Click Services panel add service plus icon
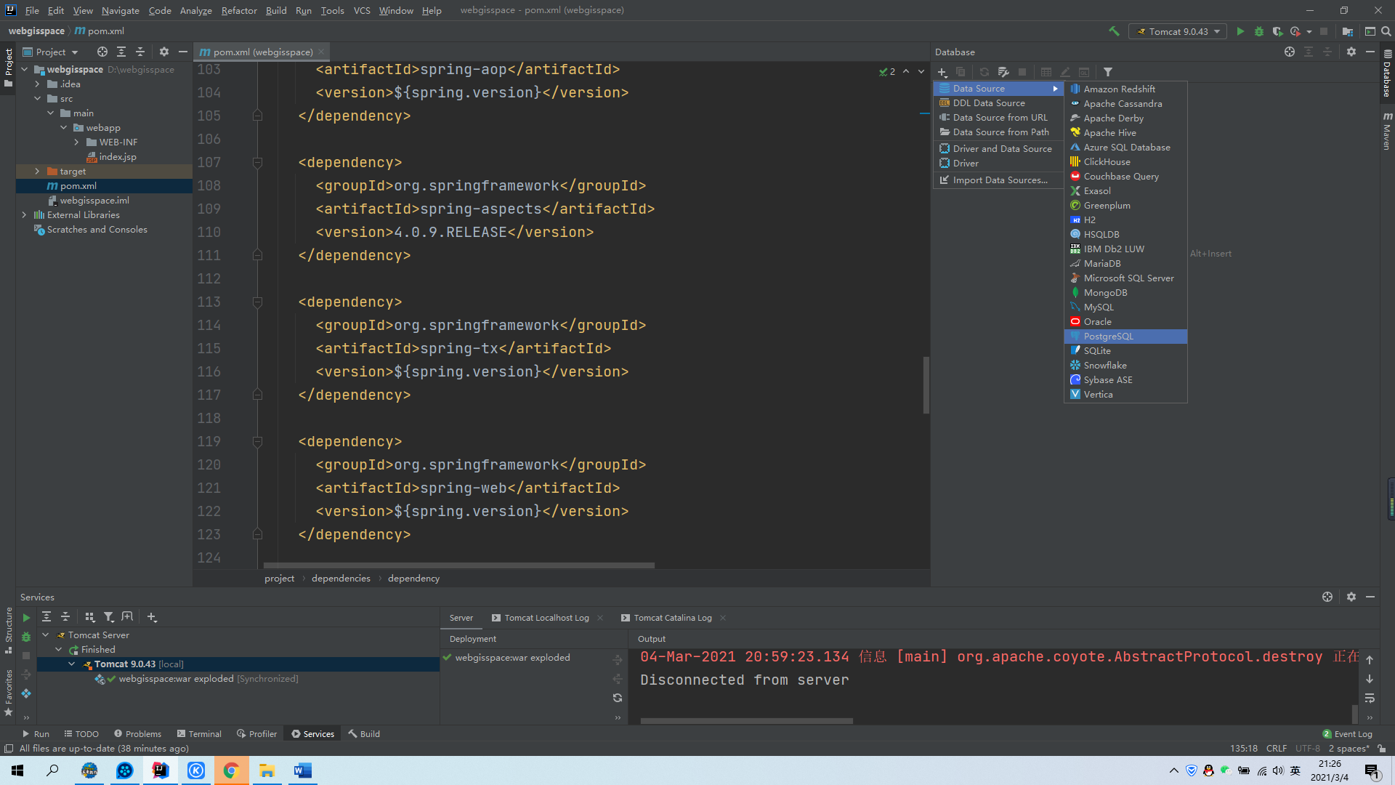Image resolution: width=1395 pixels, height=785 pixels. pos(152,617)
